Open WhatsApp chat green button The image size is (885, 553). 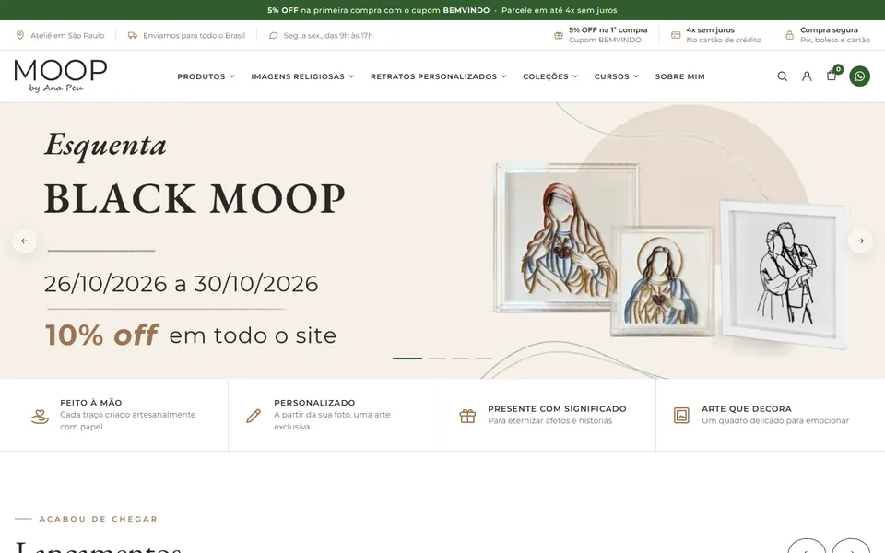859,76
